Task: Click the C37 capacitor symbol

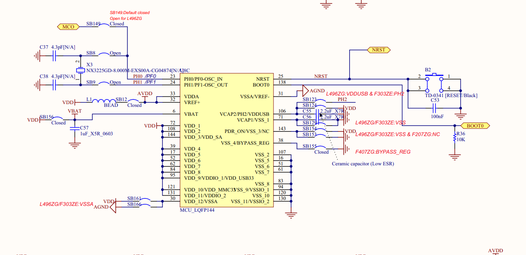Action: point(54,57)
